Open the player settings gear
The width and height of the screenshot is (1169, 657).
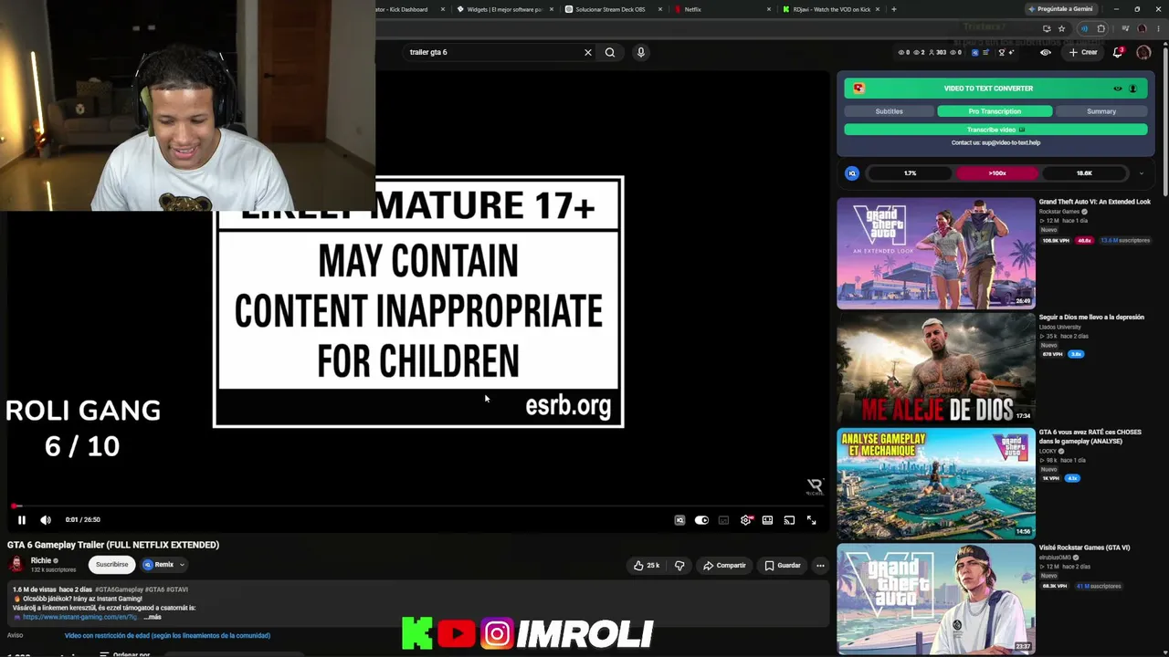pyautogui.click(x=745, y=520)
